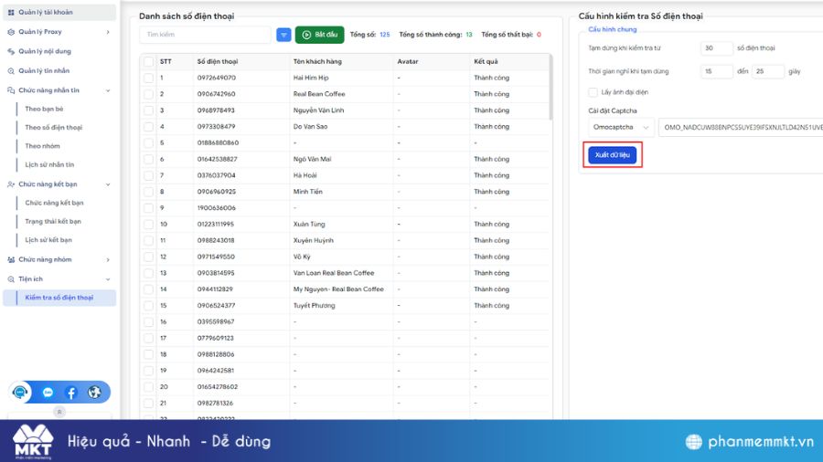This screenshot has width=823, height=462.
Task: Check the row for 0972649070
Action: 148,78
